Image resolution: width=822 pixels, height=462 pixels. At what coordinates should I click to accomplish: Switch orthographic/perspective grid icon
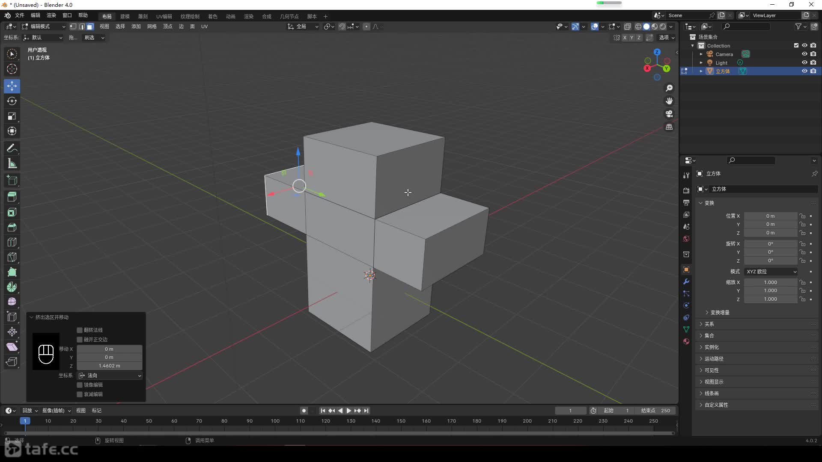(669, 127)
